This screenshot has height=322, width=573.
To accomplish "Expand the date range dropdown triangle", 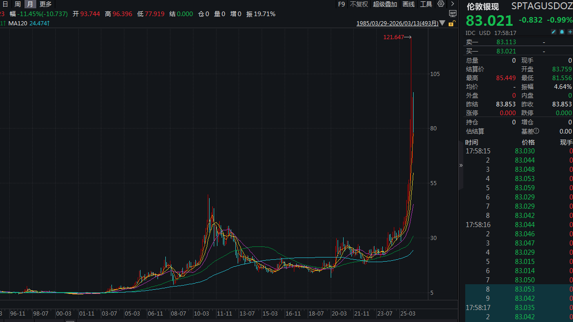I will (x=442, y=23).
